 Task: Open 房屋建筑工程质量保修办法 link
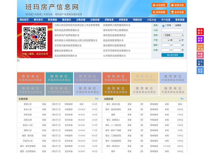pos(117,25)
